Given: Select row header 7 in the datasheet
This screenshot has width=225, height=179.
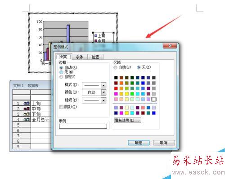Looking at the screenshot, I should tap(22, 135).
